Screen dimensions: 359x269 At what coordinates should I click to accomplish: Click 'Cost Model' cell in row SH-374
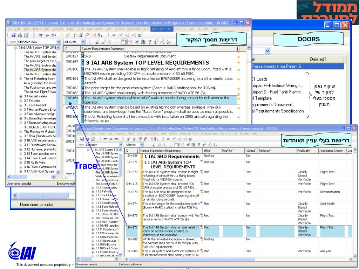point(327,204)
